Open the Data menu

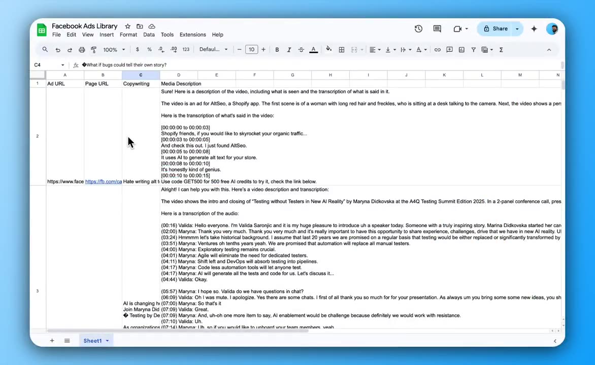pyautogui.click(x=149, y=34)
